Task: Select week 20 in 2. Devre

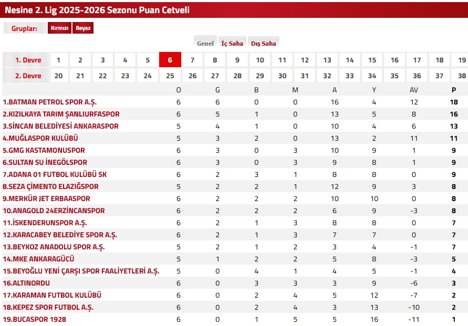Action: click(x=58, y=76)
